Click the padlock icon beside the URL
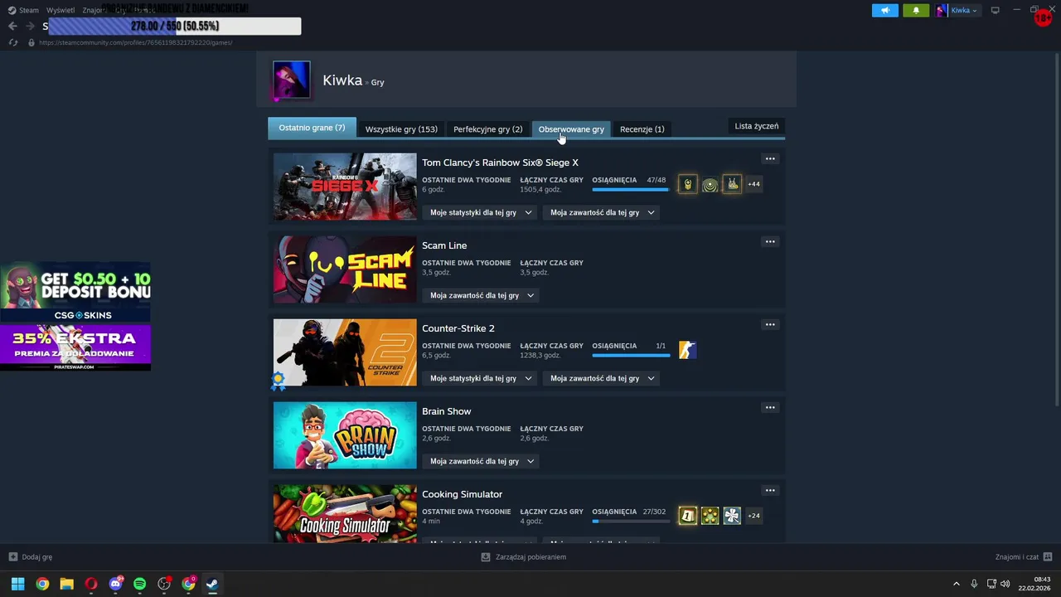 (x=31, y=42)
